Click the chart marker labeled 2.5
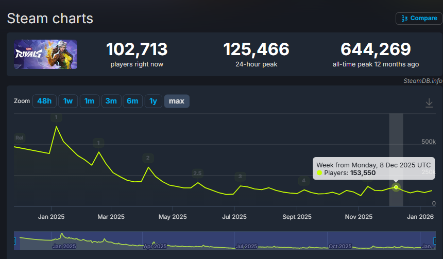The image size is (443, 259). [197, 173]
